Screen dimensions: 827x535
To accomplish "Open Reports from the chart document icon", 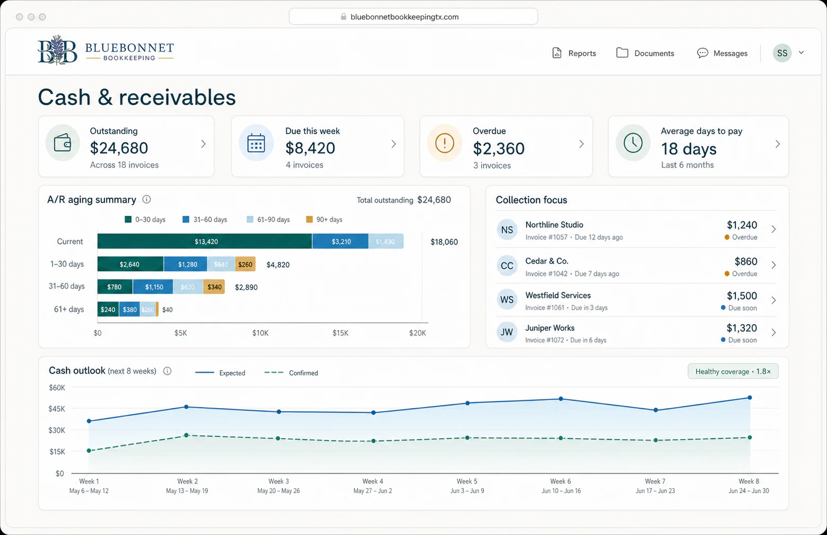I will [x=557, y=53].
